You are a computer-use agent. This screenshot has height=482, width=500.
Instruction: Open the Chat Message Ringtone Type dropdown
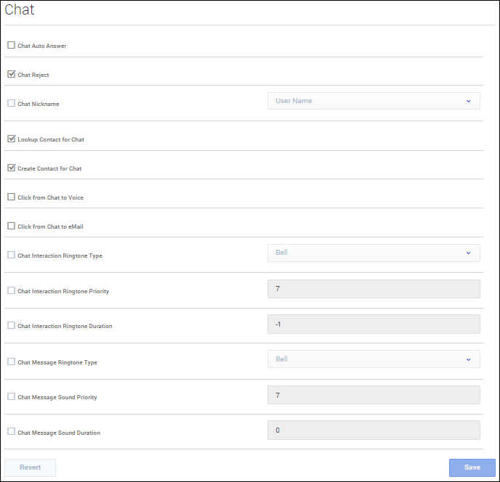[374, 359]
